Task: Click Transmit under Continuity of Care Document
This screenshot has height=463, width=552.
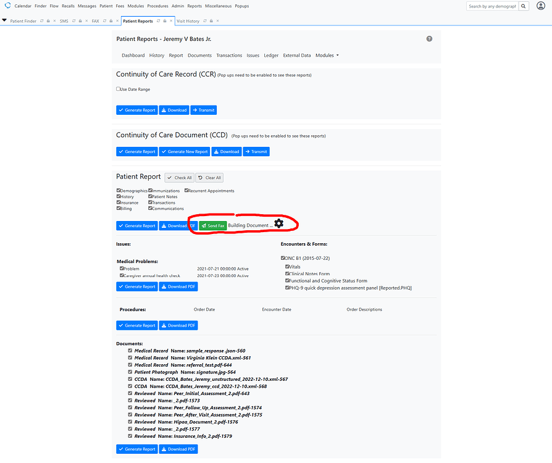Action: coord(256,151)
